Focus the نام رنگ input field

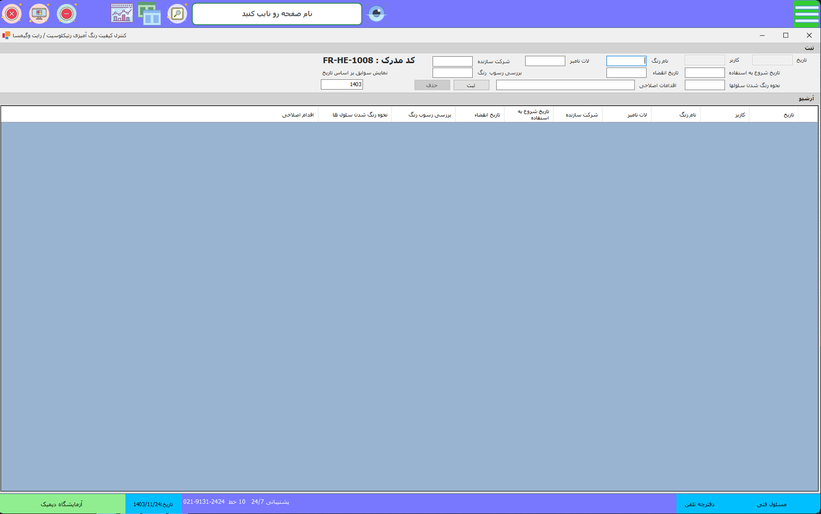point(626,61)
